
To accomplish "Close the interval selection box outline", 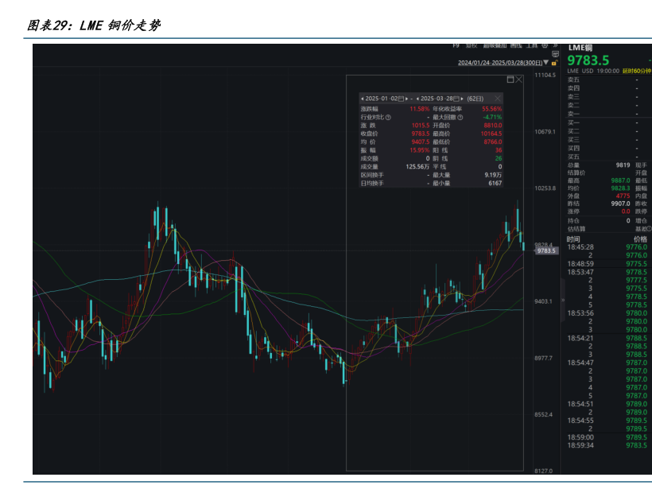I will pyautogui.click(x=519, y=80).
